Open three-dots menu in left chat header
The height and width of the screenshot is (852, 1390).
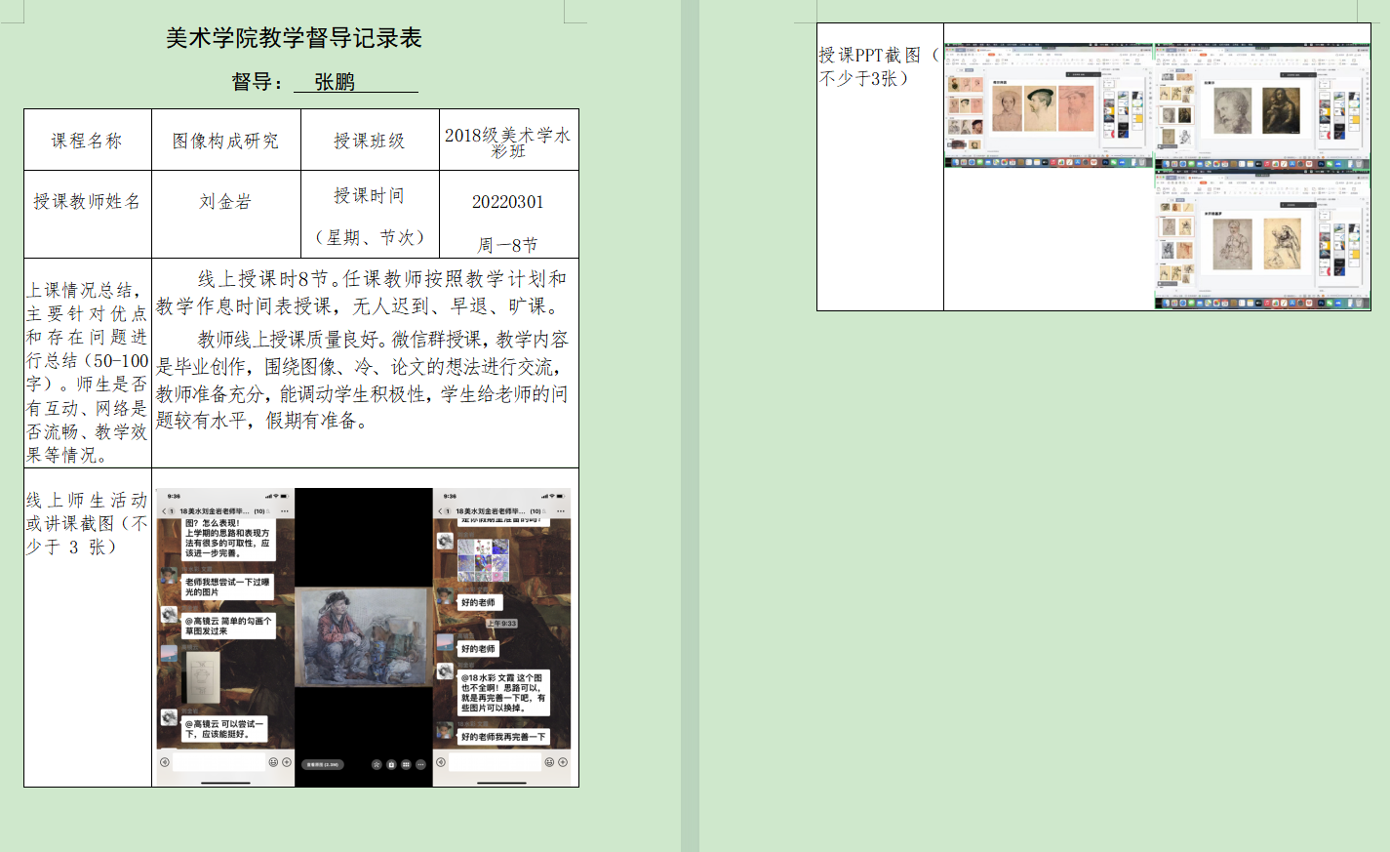pyautogui.click(x=285, y=511)
